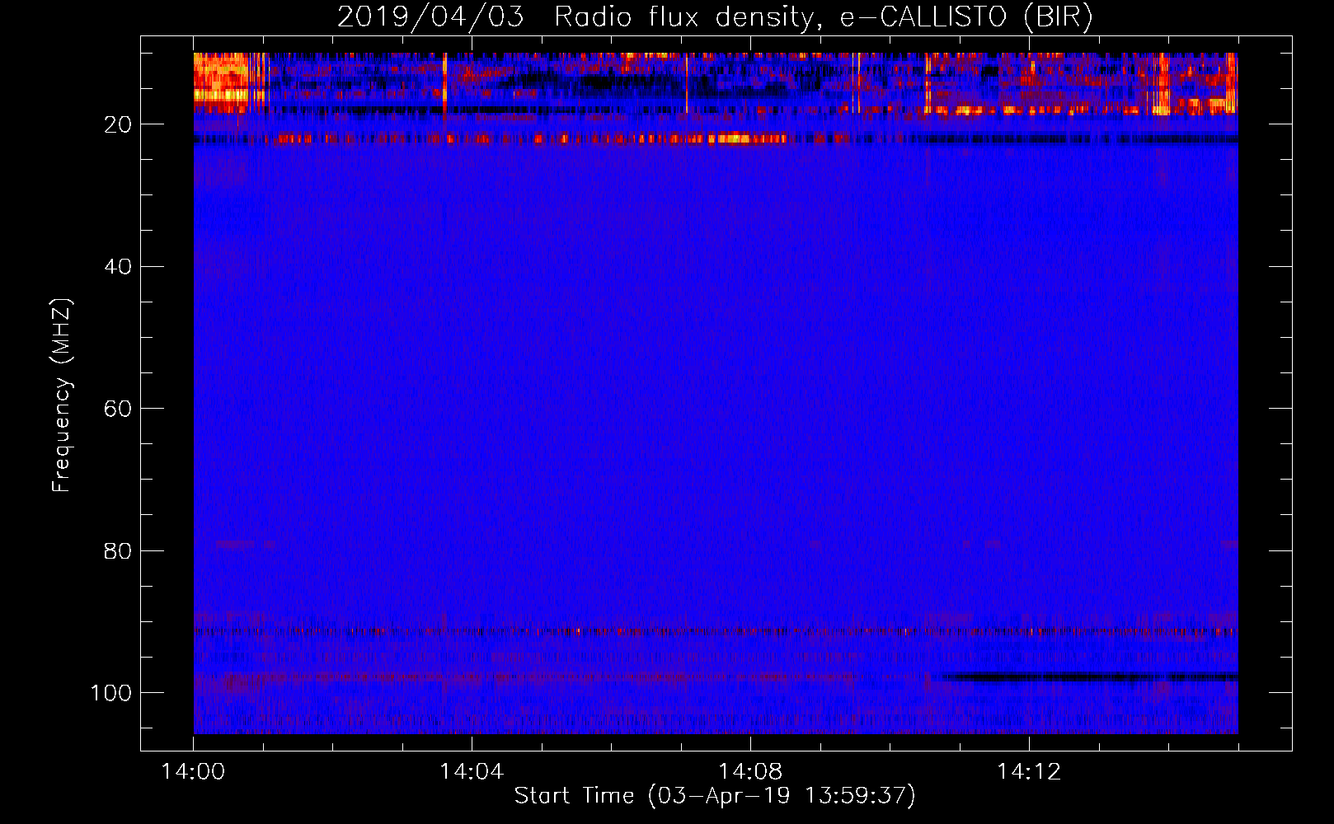Click the '14:04' time tick label
Screen dimensions: 1334x824
(471, 771)
